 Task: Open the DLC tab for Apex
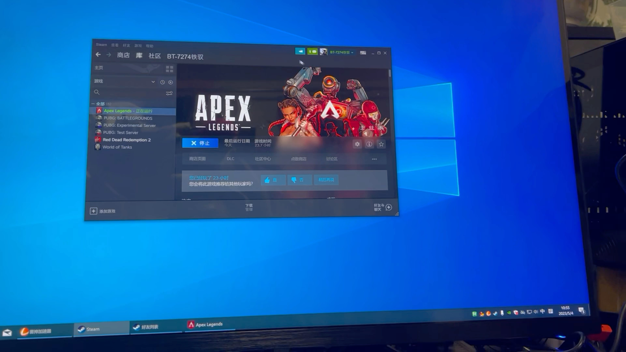[231, 159]
